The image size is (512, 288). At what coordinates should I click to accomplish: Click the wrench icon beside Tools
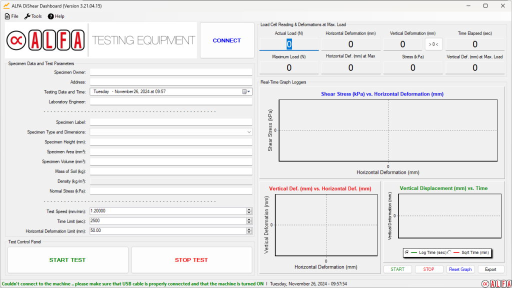click(27, 16)
